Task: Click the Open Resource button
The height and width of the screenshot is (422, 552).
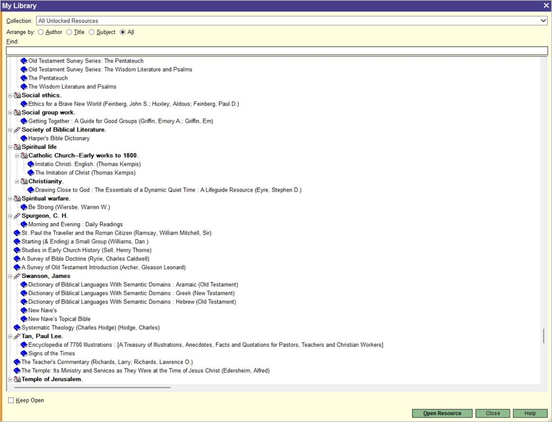Action: 442,413
